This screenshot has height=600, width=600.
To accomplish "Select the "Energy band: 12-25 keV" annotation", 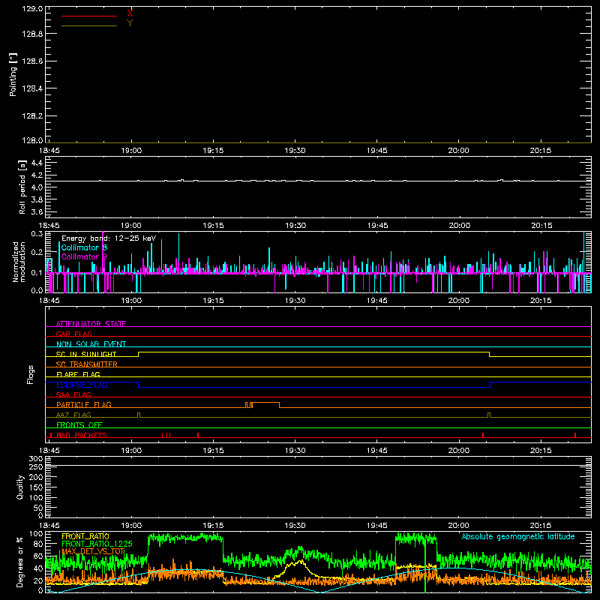I will point(109,238).
